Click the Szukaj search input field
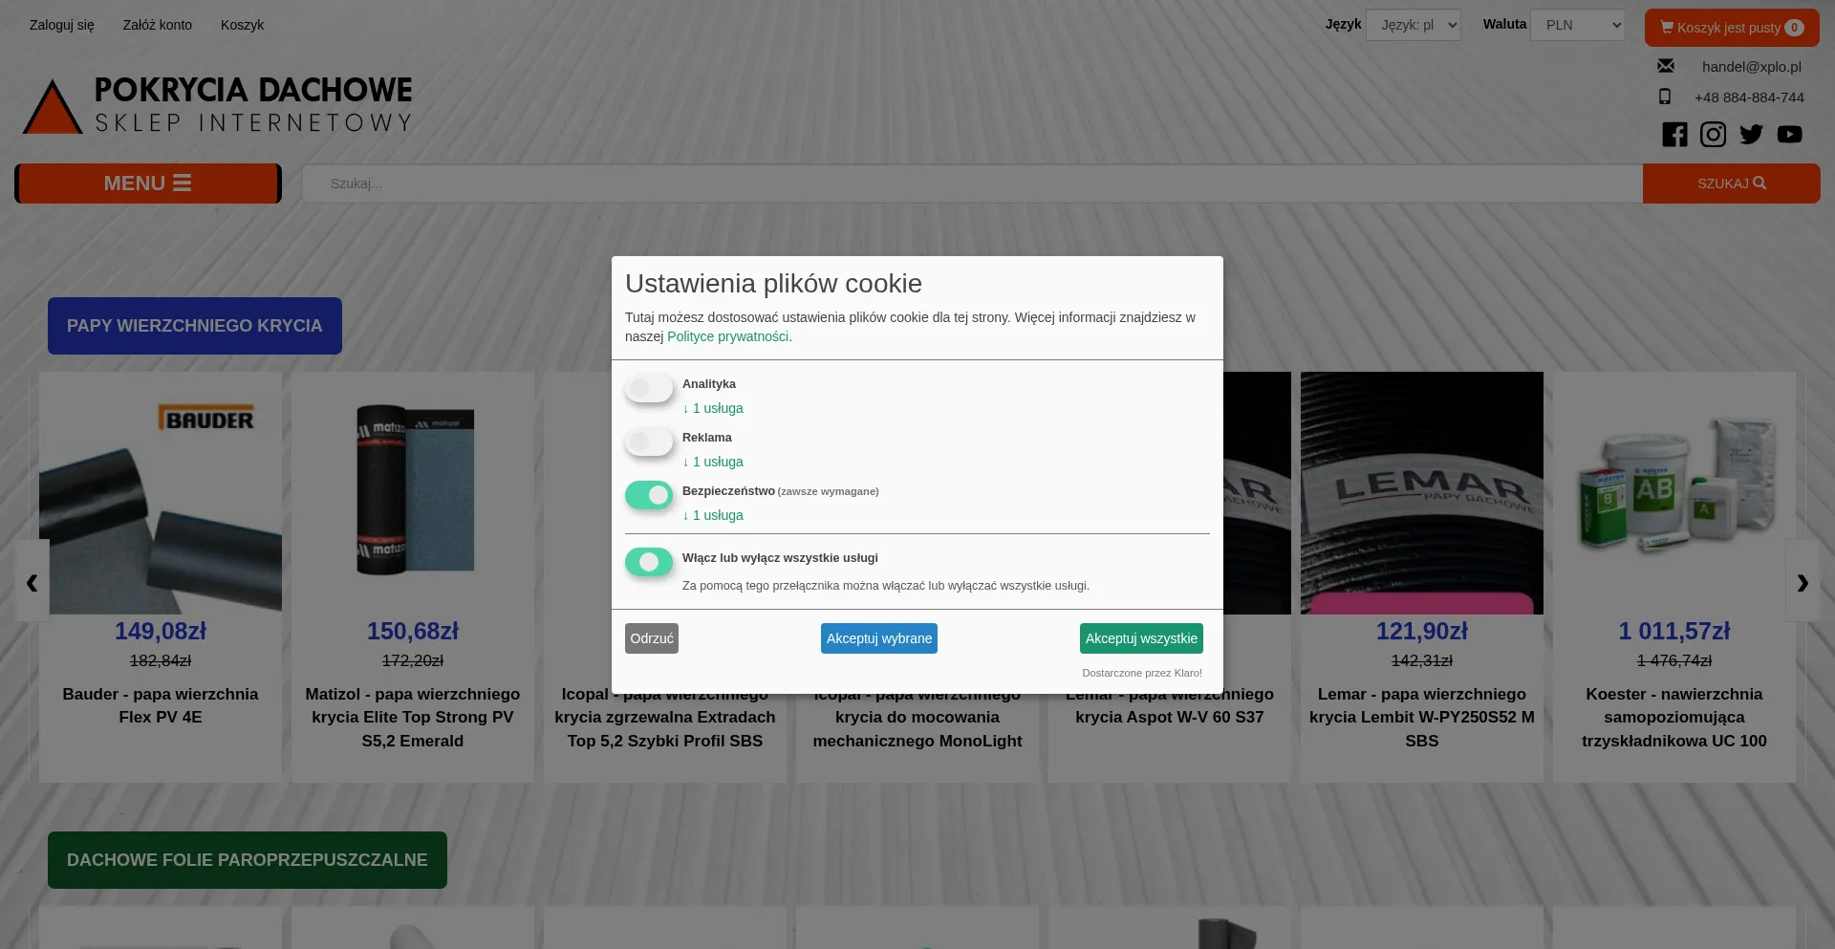The height and width of the screenshot is (949, 1835). point(972,183)
